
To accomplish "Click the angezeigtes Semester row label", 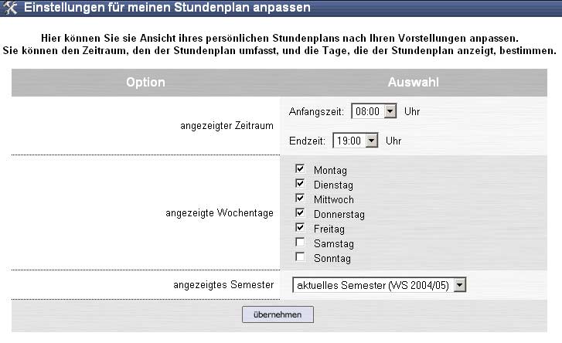I will coord(224,285).
